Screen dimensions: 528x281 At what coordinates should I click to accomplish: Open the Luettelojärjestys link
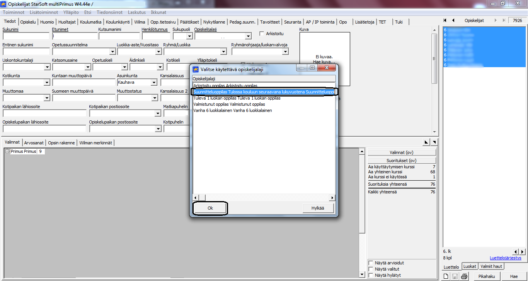505,258
